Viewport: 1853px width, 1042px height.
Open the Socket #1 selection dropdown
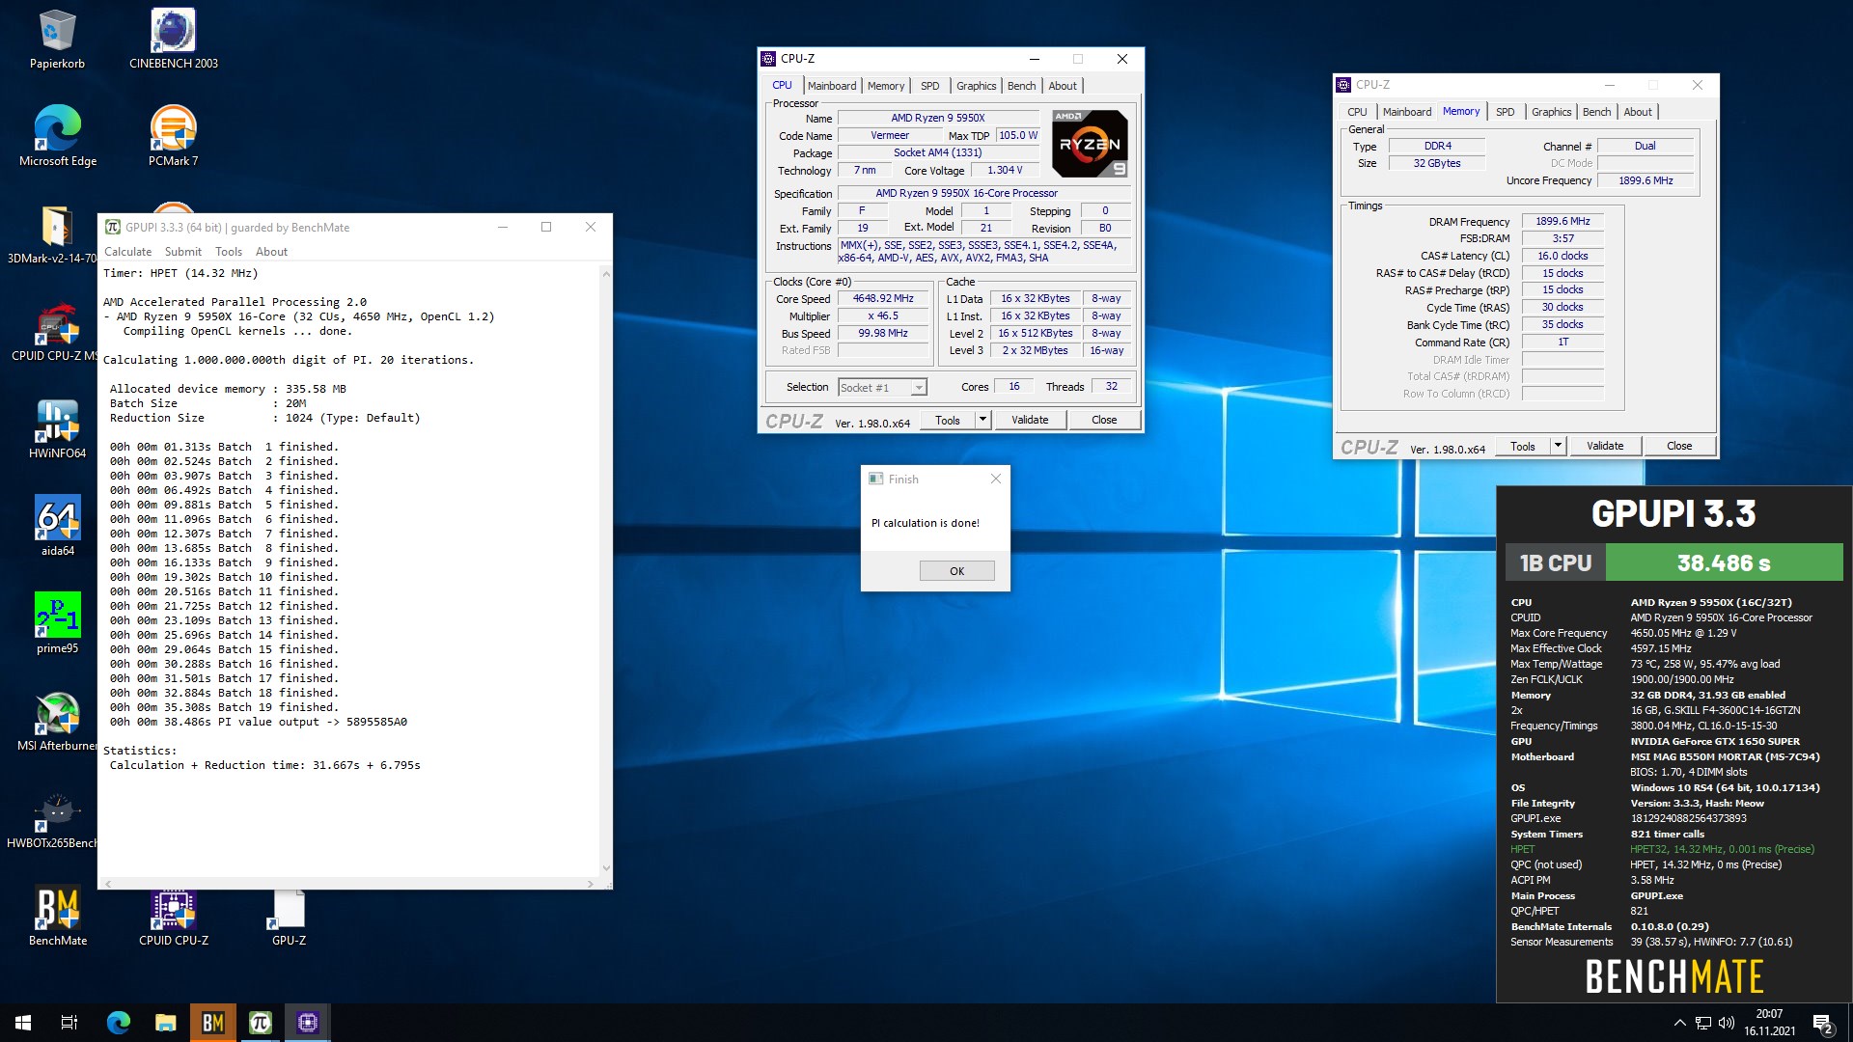pos(882,388)
